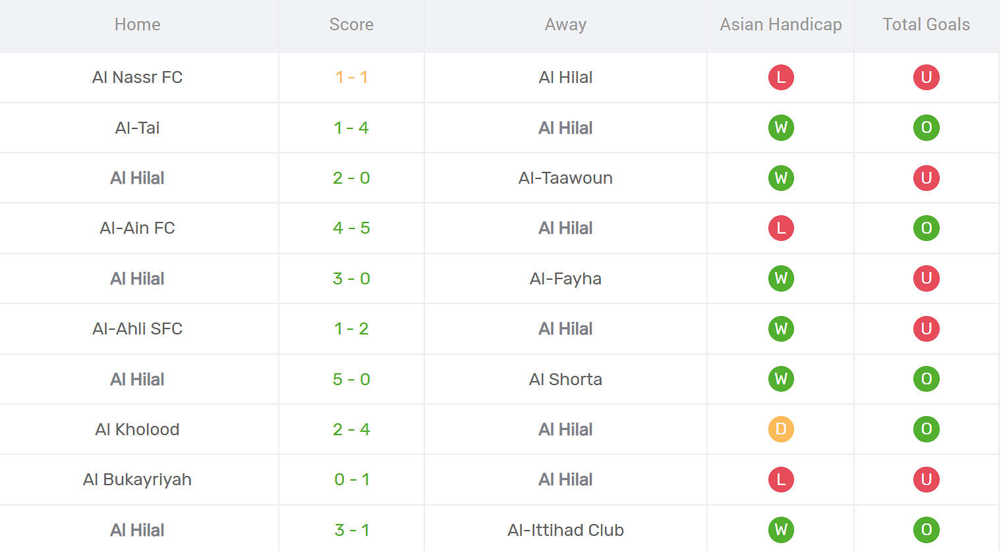Click the green O total goals badge for Al-Ain FC match
1001x551 pixels.
click(x=926, y=228)
